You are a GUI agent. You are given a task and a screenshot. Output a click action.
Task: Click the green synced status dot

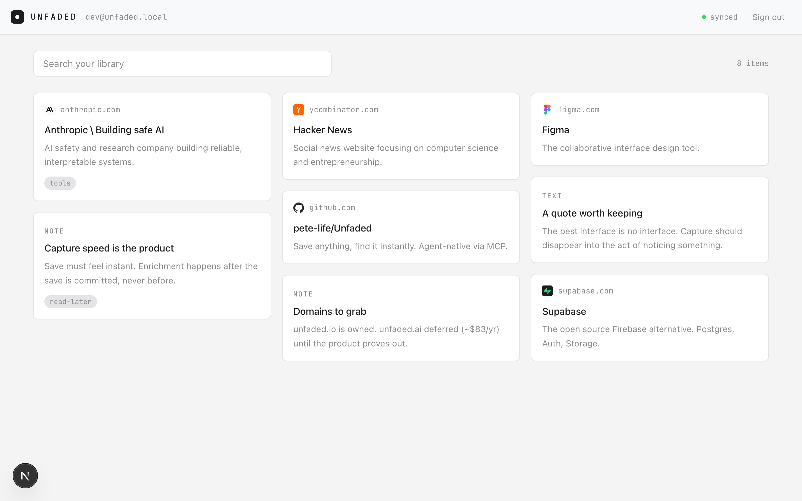[x=704, y=17]
